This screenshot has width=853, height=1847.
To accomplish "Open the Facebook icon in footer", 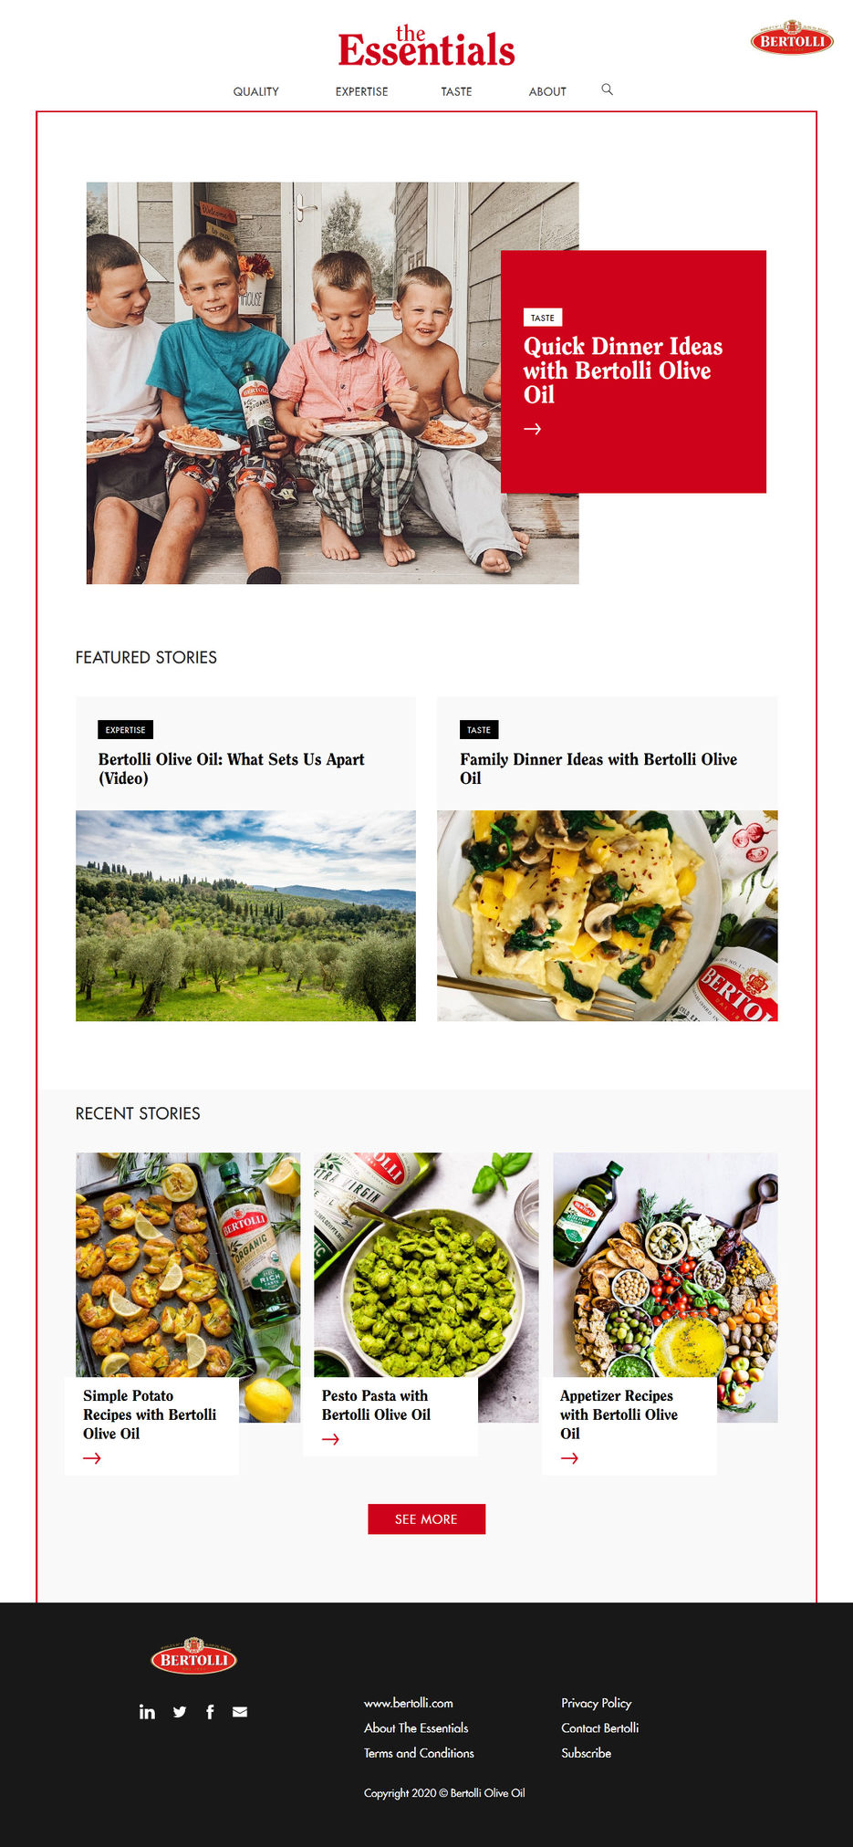I will point(210,1712).
